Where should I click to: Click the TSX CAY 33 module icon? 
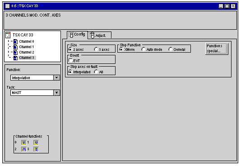8,35
